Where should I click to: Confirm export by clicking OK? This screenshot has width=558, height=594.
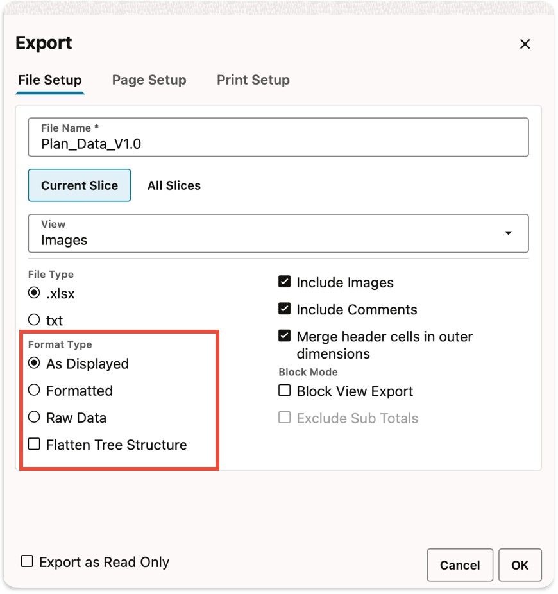tap(520, 565)
